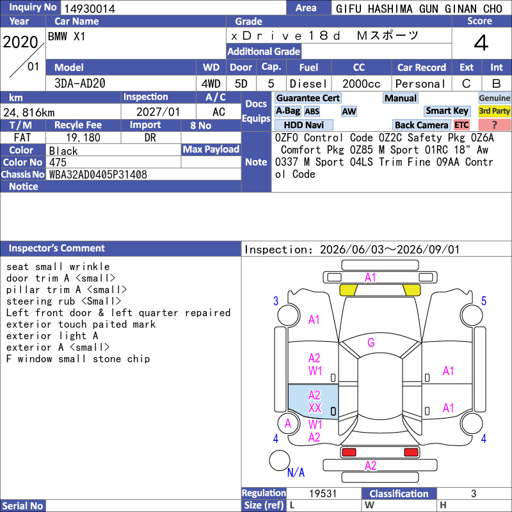Click the comment 'steering rub <Small>'
The image size is (512, 512).
[63, 301]
